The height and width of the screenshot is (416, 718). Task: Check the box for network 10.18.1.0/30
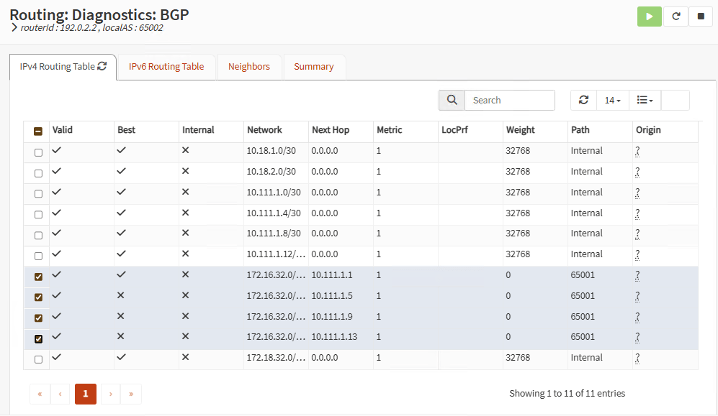point(38,152)
